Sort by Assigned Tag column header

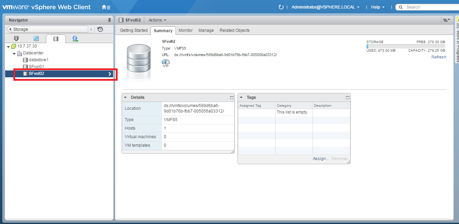pyautogui.click(x=257, y=106)
